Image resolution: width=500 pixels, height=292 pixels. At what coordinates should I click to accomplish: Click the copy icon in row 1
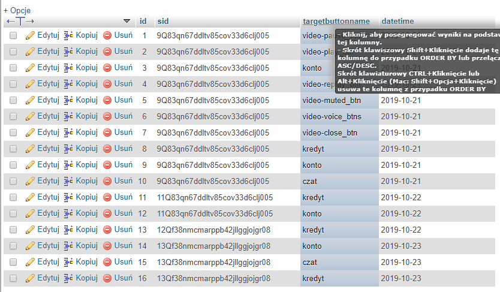[x=68, y=35]
